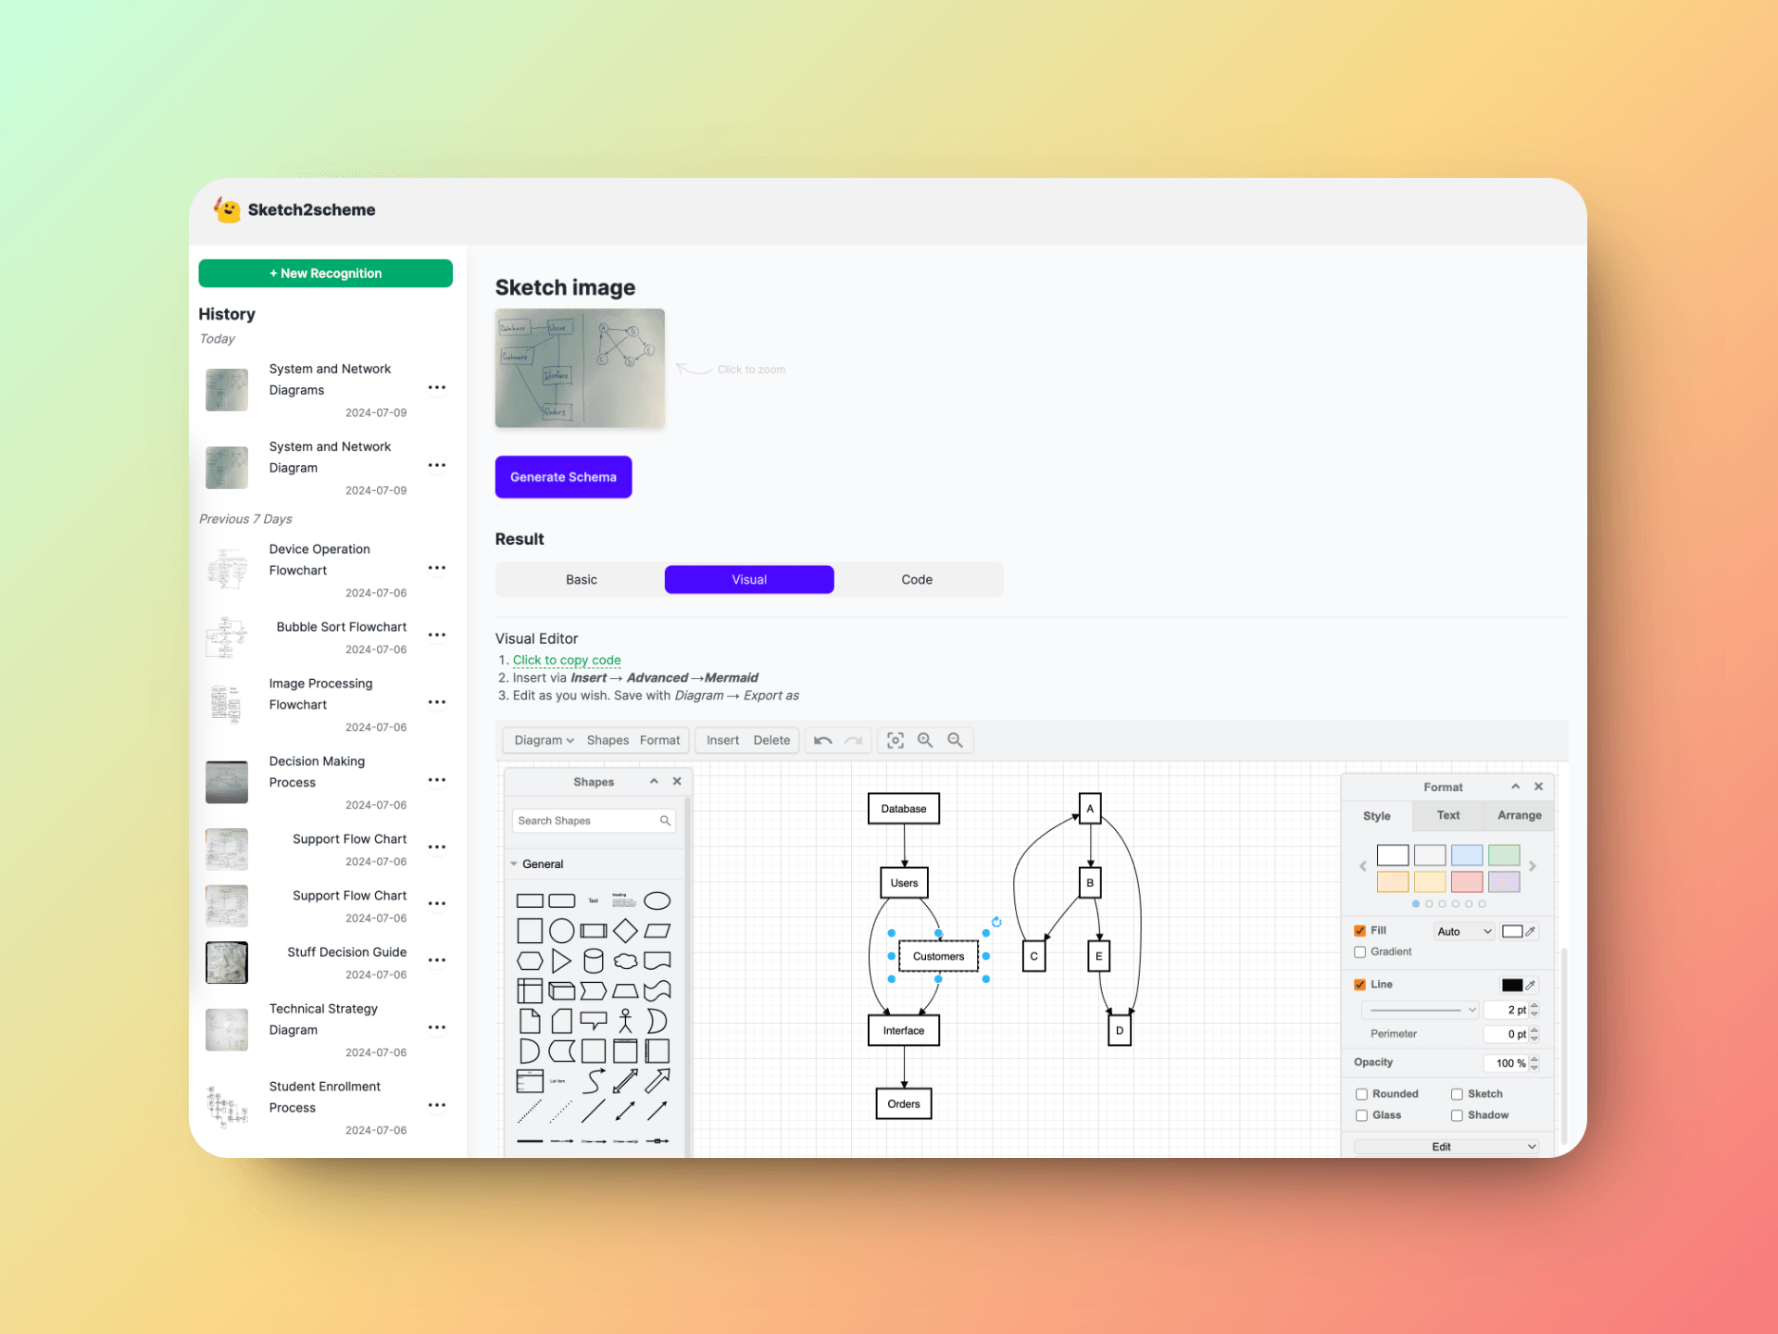Image resolution: width=1778 pixels, height=1334 pixels.
Task: Click the Search Shapes input field
Action: pyautogui.click(x=587, y=820)
